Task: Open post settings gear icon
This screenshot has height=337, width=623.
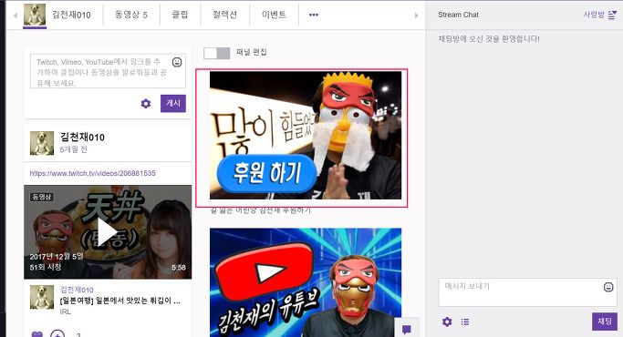Action: [x=146, y=104]
